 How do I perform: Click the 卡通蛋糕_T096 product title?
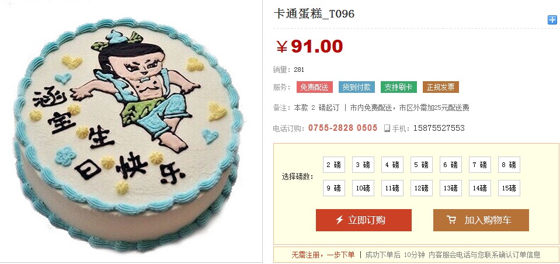[x=314, y=14]
